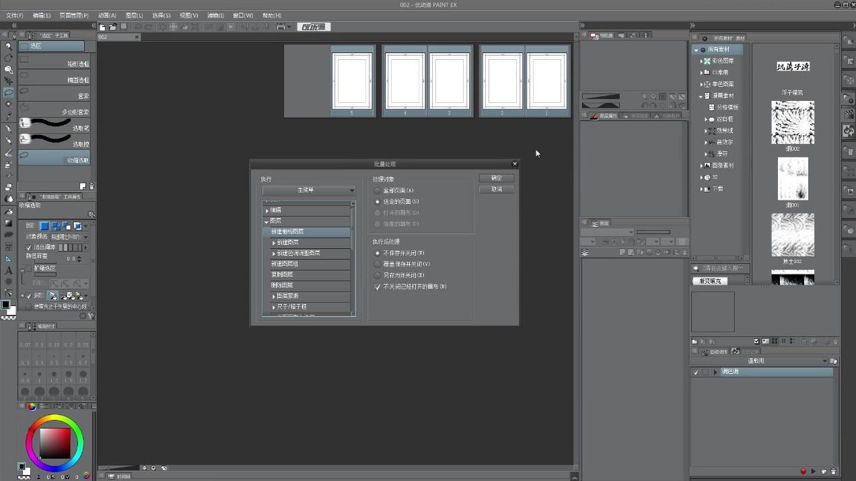The image size is (856, 481).
Task: Choose the 覆盖保存并关闭 radio option
Action: 378,264
